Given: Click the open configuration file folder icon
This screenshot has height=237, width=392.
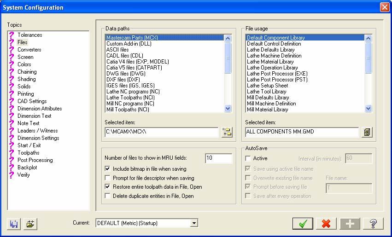Looking at the screenshot, I should tap(30, 224).
